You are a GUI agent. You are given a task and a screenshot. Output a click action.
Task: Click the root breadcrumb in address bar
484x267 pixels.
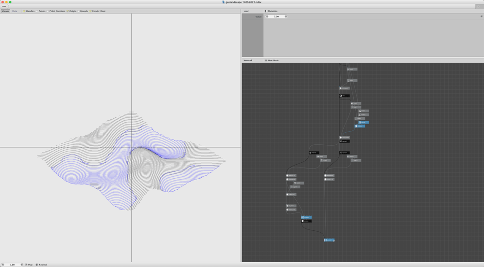tap(4, 6)
